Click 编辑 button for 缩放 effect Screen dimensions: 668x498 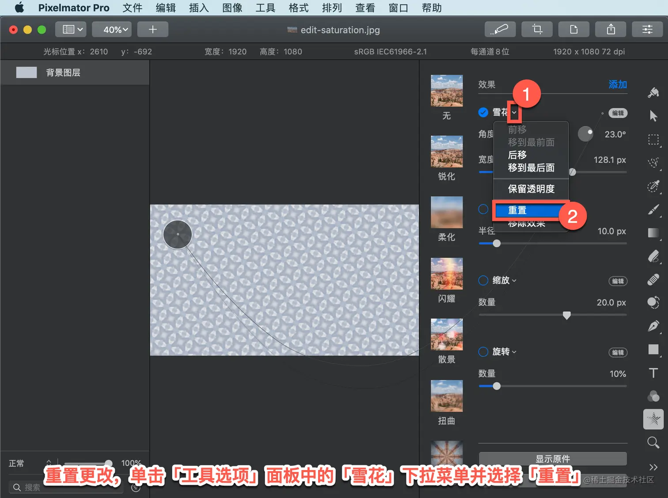coord(618,281)
